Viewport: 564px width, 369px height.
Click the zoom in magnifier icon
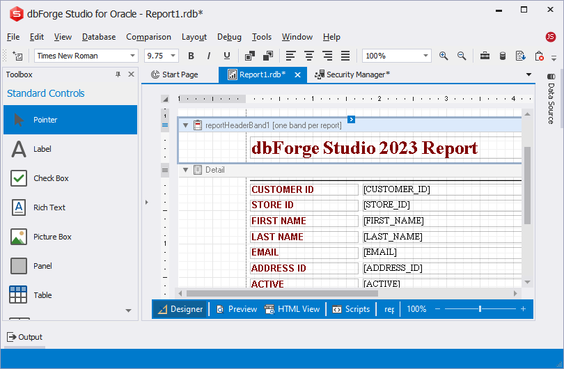pyautogui.click(x=444, y=56)
